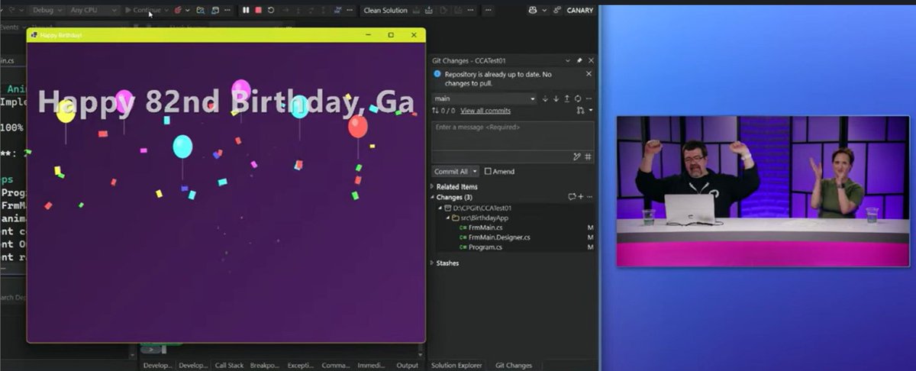This screenshot has height=371, width=916.
Task: Open the View all commits link
Action: pos(485,111)
